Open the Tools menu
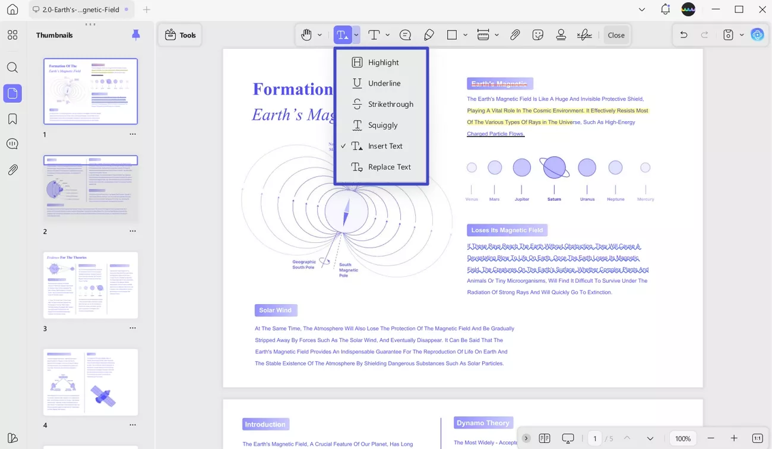This screenshot has height=449, width=772. 180,34
